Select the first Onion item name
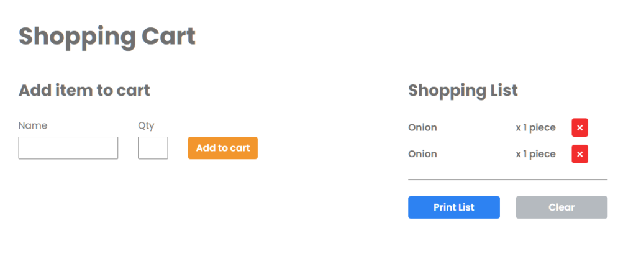 [x=422, y=128]
